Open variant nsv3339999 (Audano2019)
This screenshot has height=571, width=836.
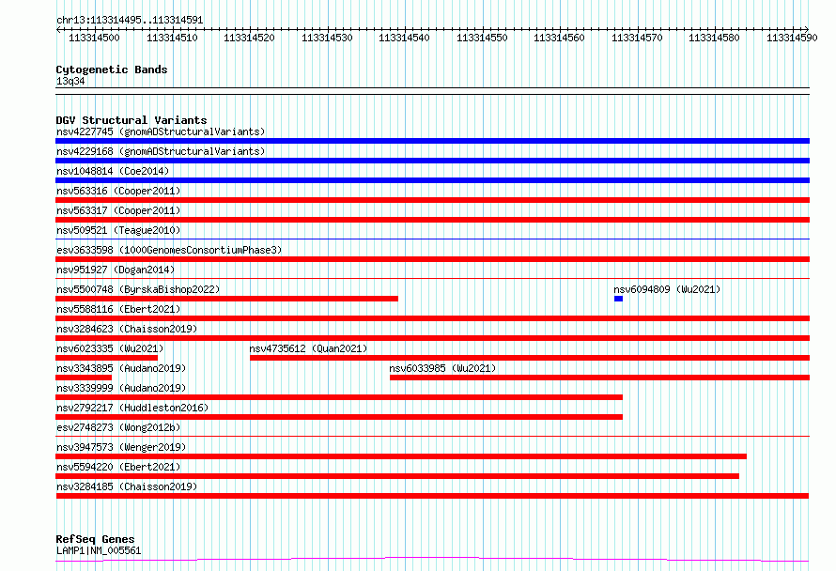pos(121,388)
